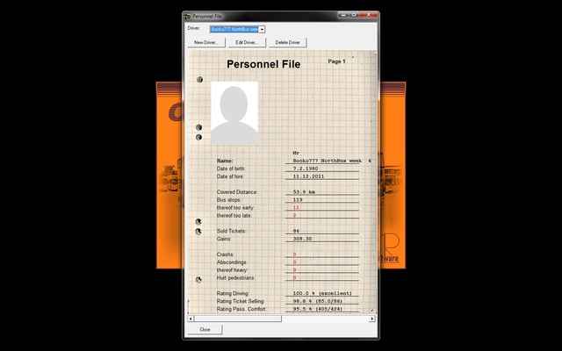562x351 pixels.
Task: Click the driver photo placeholder
Action: click(x=234, y=113)
